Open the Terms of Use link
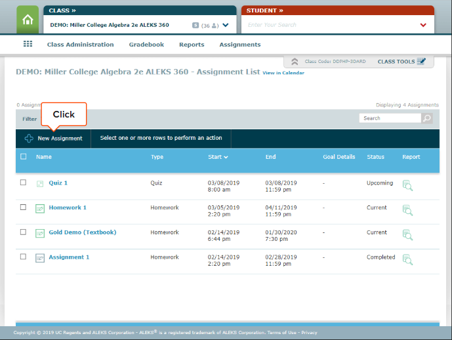Screen dimensions: 452x340 pyautogui.click(x=281, y=333)
